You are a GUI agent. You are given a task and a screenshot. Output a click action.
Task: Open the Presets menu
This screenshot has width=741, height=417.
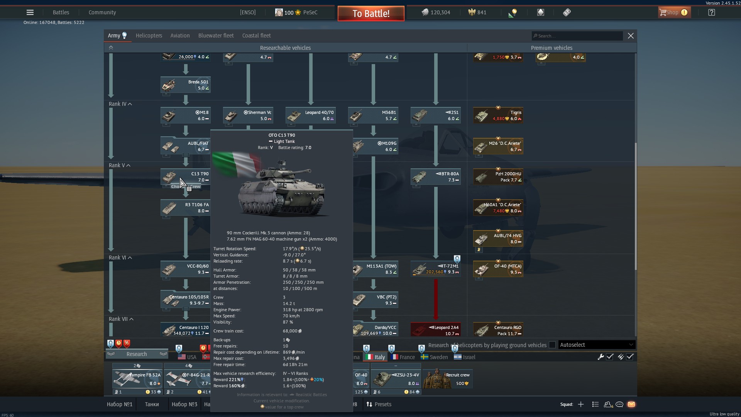(379, 404)
